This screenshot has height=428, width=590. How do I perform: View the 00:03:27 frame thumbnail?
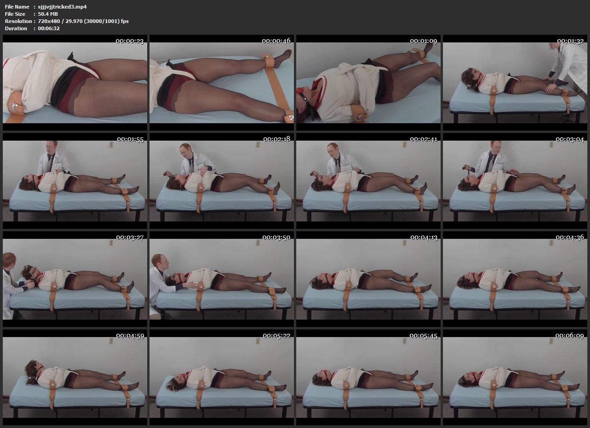pyautogui.click(x=75, y=279)
